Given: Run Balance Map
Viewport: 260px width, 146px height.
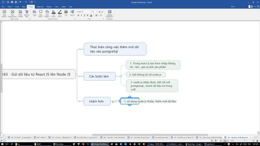Looking at the screenshot, I should coord(27,13).
